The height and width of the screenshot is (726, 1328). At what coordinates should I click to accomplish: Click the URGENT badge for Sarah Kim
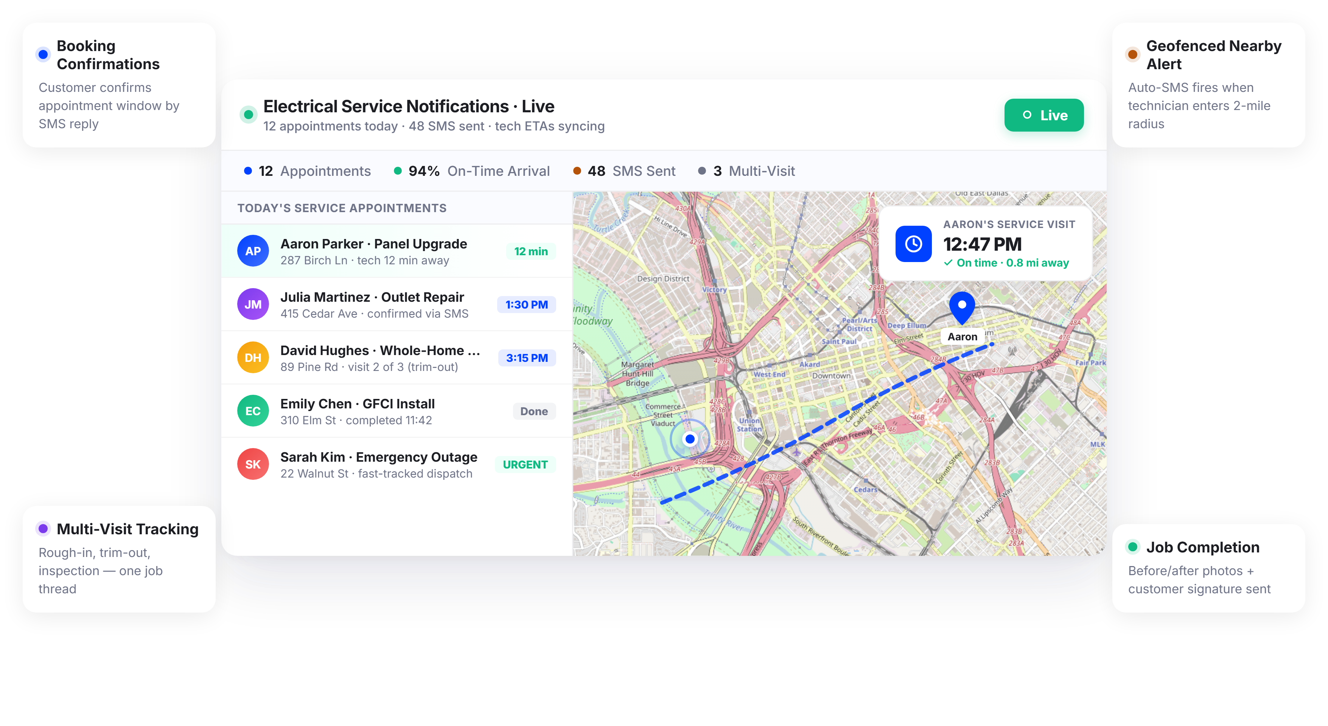[525, 465]
